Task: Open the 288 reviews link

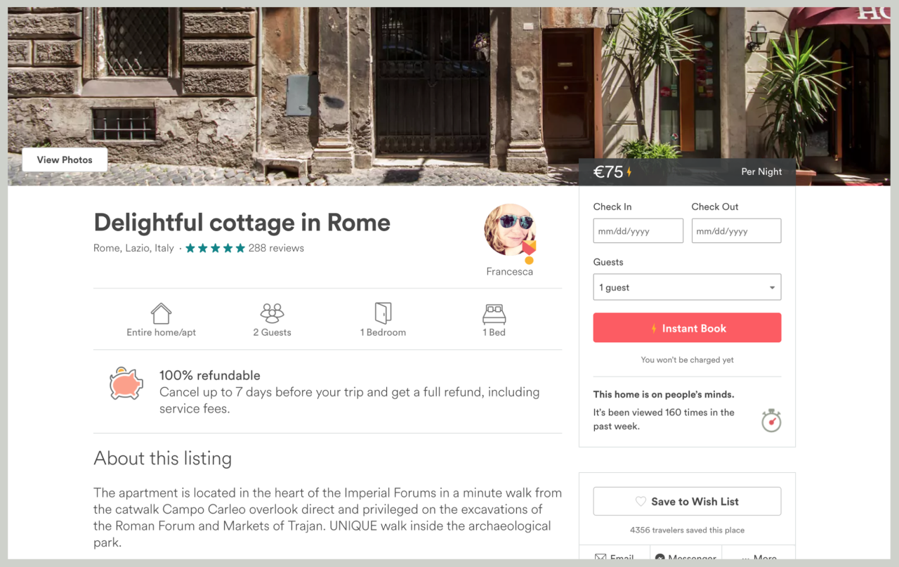Action: click(276, 248)
